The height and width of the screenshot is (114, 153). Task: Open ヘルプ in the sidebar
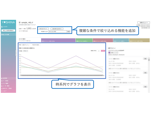tap(4, 91)
